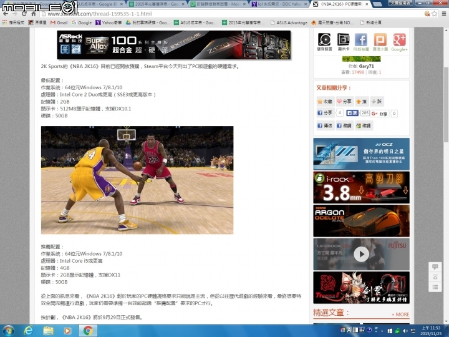Open the Windows Start menu
This screenshot has width=449, height=337.
[x=8, y=331]
